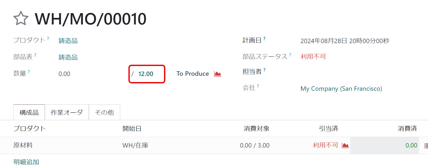Star WH/MO/00010 as a favorite

tap(21, 18)
